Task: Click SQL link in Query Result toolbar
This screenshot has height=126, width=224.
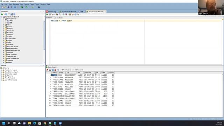Action: [x=58, y=70]
